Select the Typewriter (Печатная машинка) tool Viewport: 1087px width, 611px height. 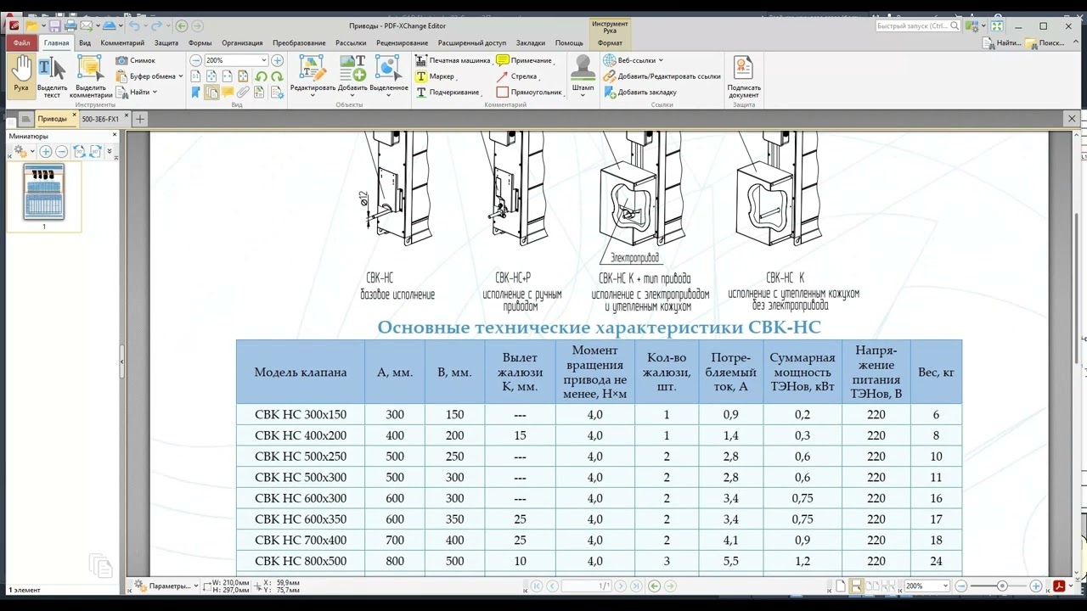pos(453,60)
